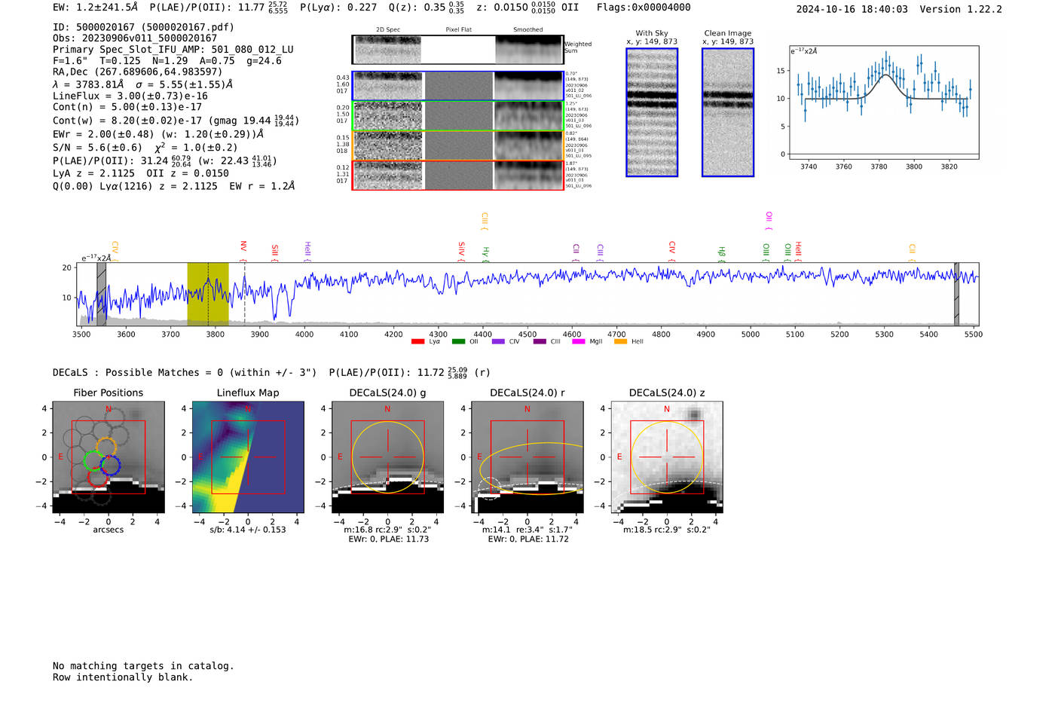The width and height of the screenshot is (1055, 718).
Task: Click the Pixel Flat column header
Action: 458,30
